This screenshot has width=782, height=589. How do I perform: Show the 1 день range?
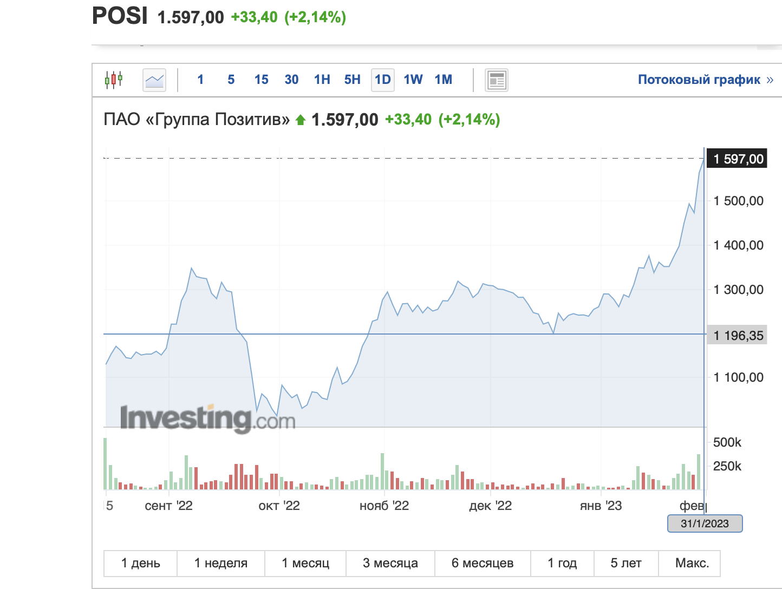point(141,563)
